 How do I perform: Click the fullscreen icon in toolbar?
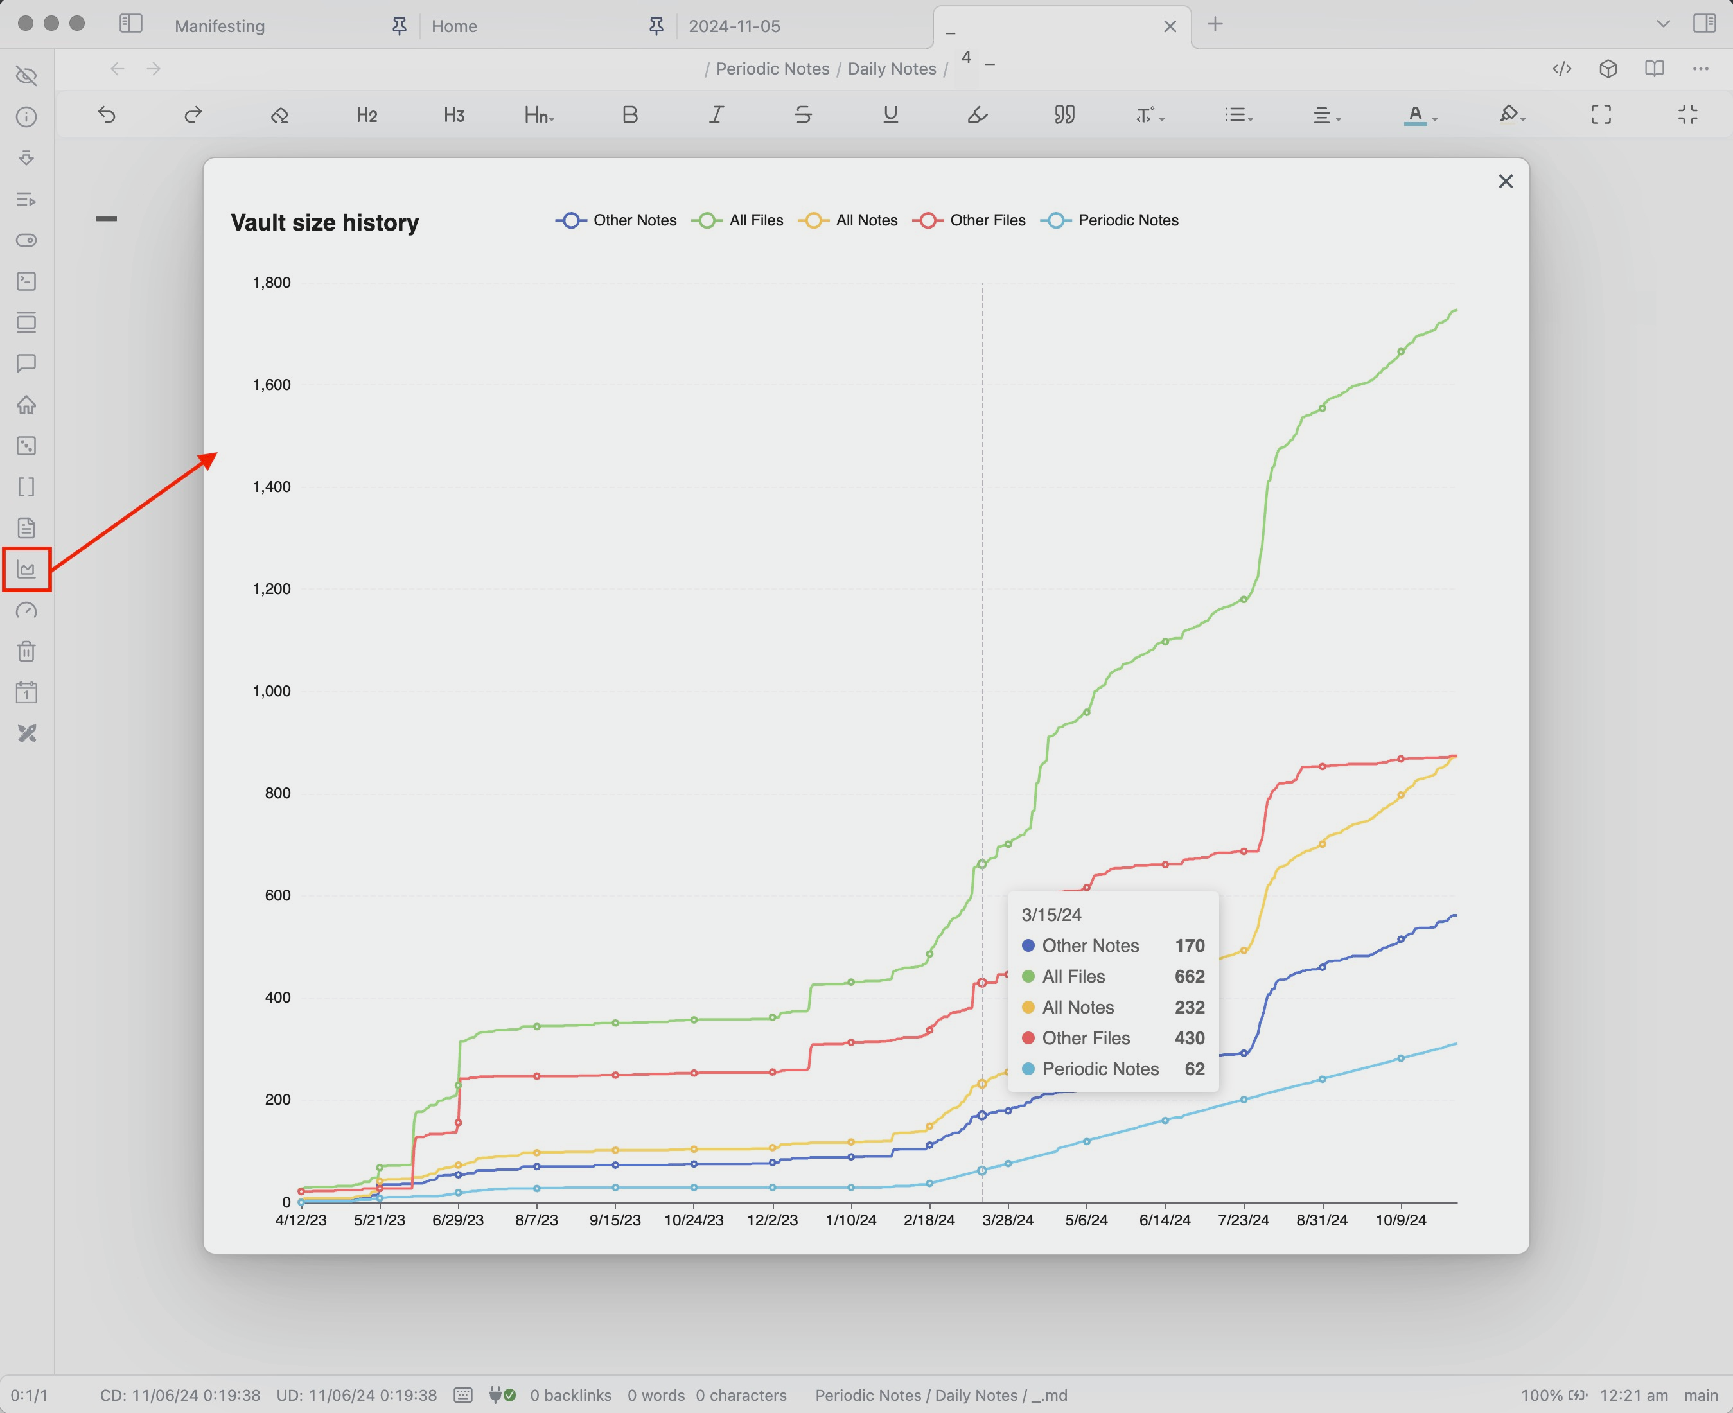pyautogui.click(x=1600, y=115)
